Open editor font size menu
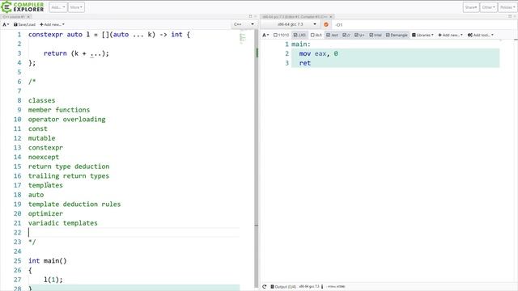Image resolution: width=518 pixels, height=291 pixels. point(6,24)
